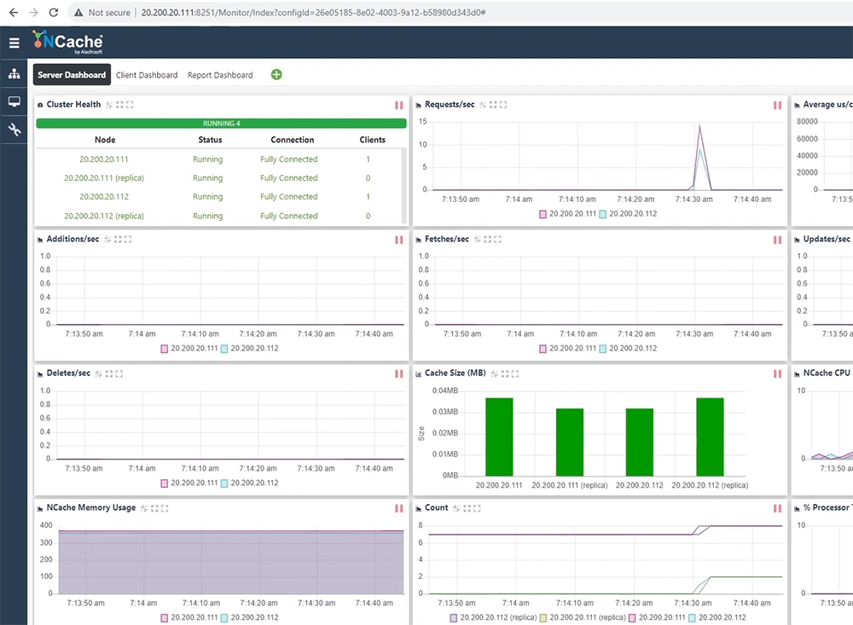Click pink 20.200.20.111 swatch in Additions/sec legend
The height and width of the screenshot is (625, 853).
tap(165, 349)
